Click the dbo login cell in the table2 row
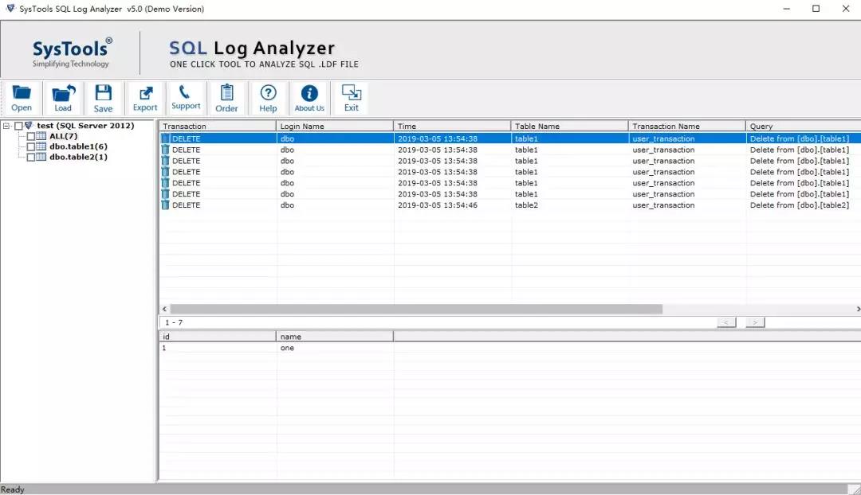The height and width of the screenshot is (495, 861). pyautogui.click(x=287, y=205)
